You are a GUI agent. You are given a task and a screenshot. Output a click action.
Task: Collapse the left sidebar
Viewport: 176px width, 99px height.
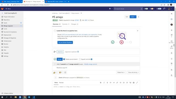click(7, 93)
